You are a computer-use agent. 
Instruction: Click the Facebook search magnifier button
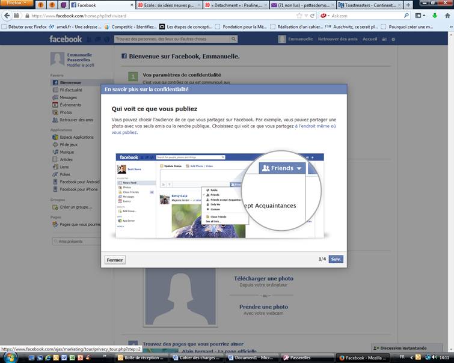pos(234,39)
